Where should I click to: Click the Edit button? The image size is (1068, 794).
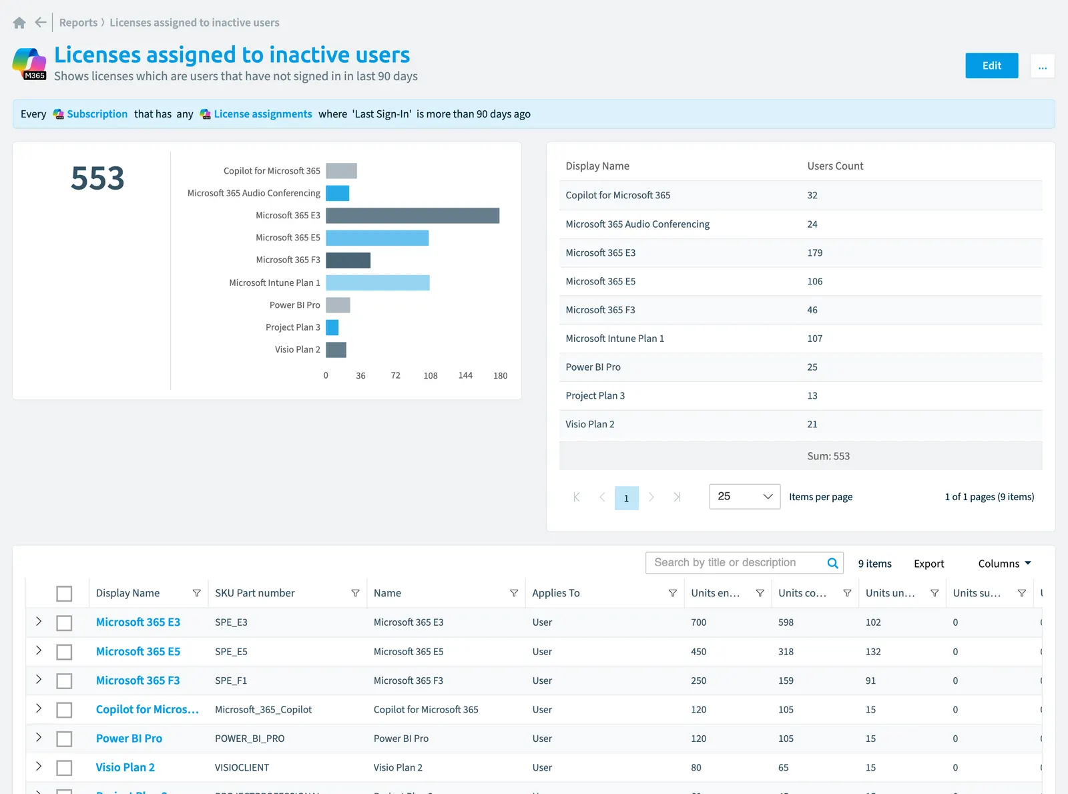(x=992, y=65)
